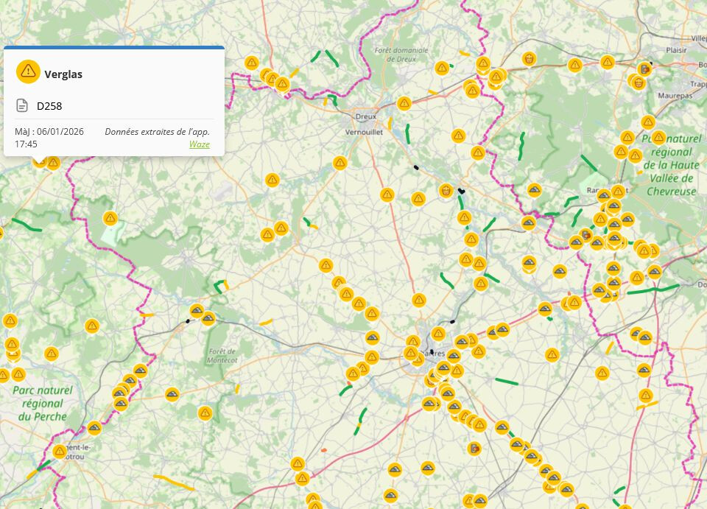707x509 pixels.
Task: Click left pothole marker north of Forêt de Montécot
Action: point(197,311)
